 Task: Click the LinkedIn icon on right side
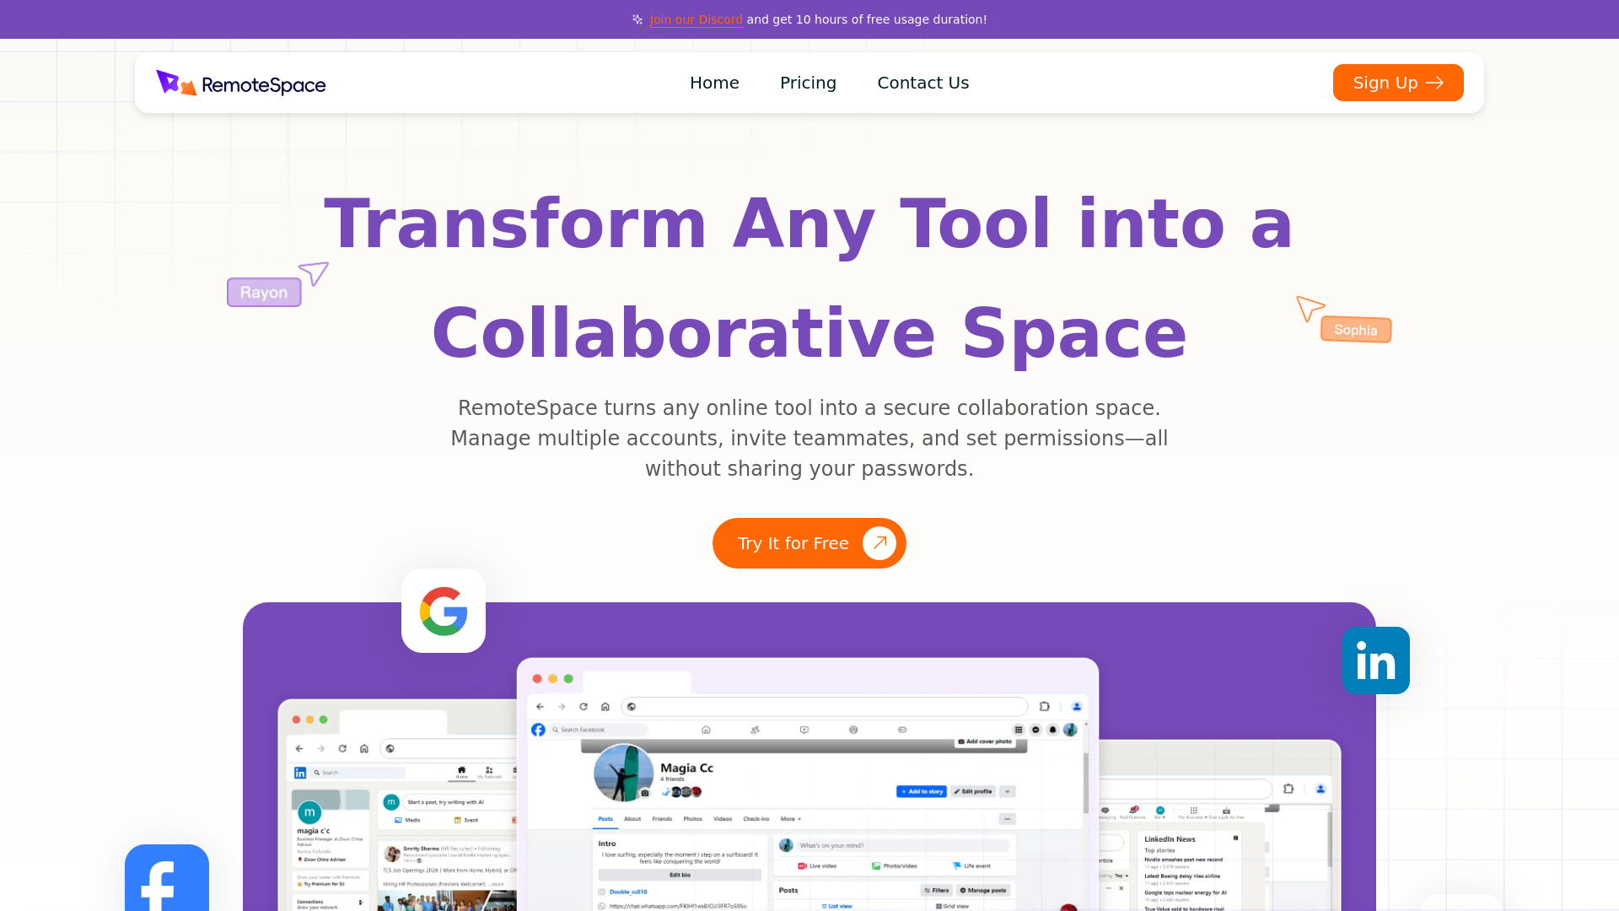click(1375, 660)
